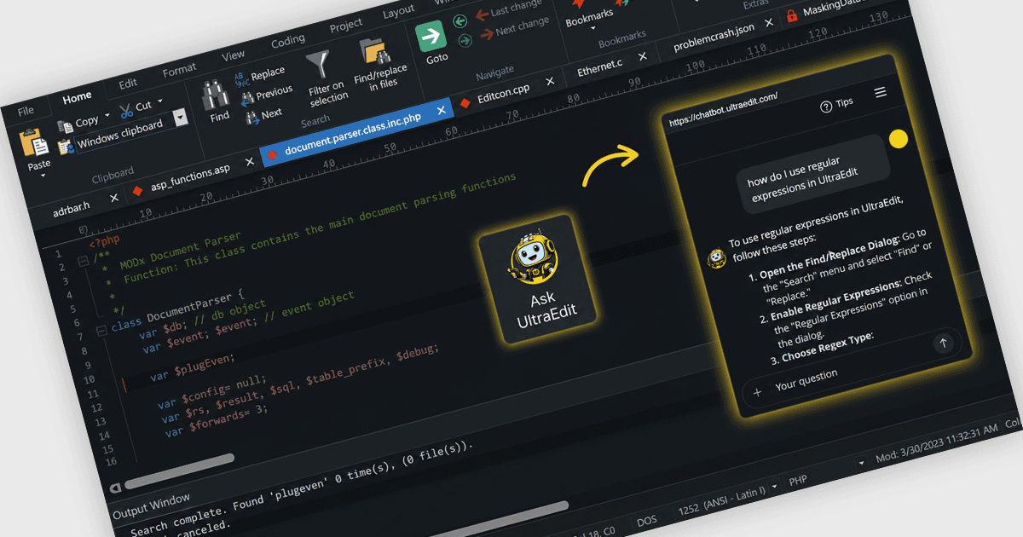Switch to the problemcrash.json file tab
1023x537 pixels.
click(714, 37)
